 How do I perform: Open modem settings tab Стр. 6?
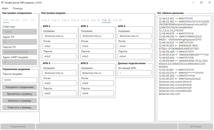75,20
